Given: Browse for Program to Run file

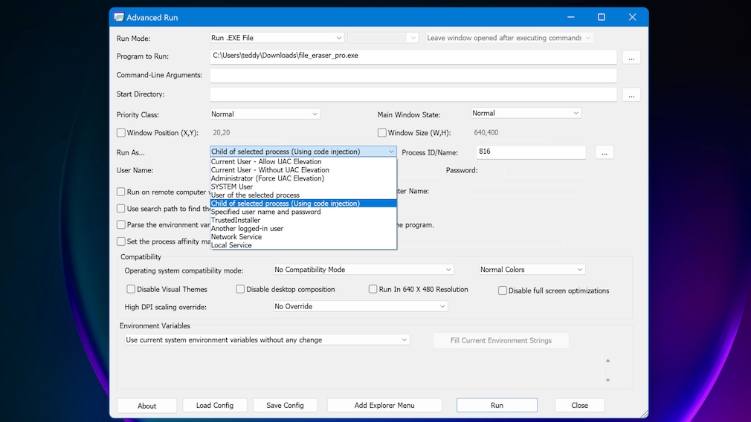Looking at the screenshot, I should pos(631,57).
